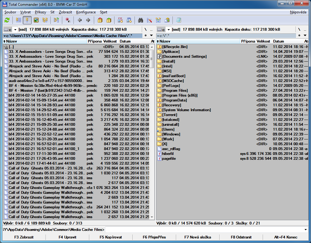
Task: Open the Start menu item
Action: 103,12
